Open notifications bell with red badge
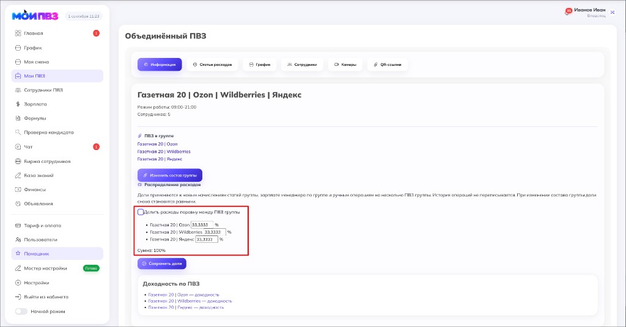 coord(568,12)
